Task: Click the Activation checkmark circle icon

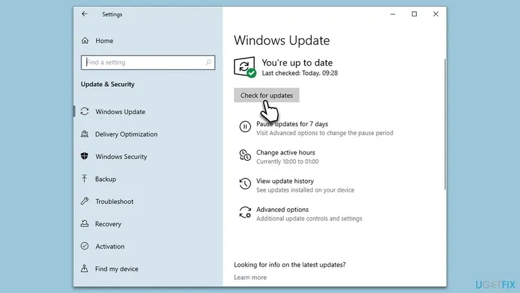Action: click(85, 246)
